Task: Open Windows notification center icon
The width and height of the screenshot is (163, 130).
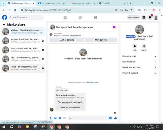Action: (x=158, y=127)
